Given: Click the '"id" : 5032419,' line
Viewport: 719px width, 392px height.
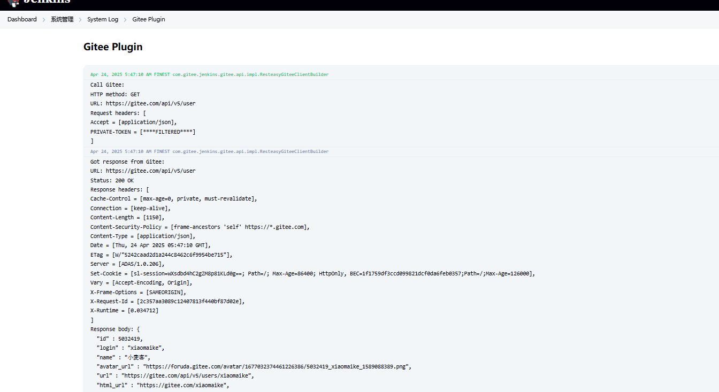Looking at the screenshot, I should [120, 339].
